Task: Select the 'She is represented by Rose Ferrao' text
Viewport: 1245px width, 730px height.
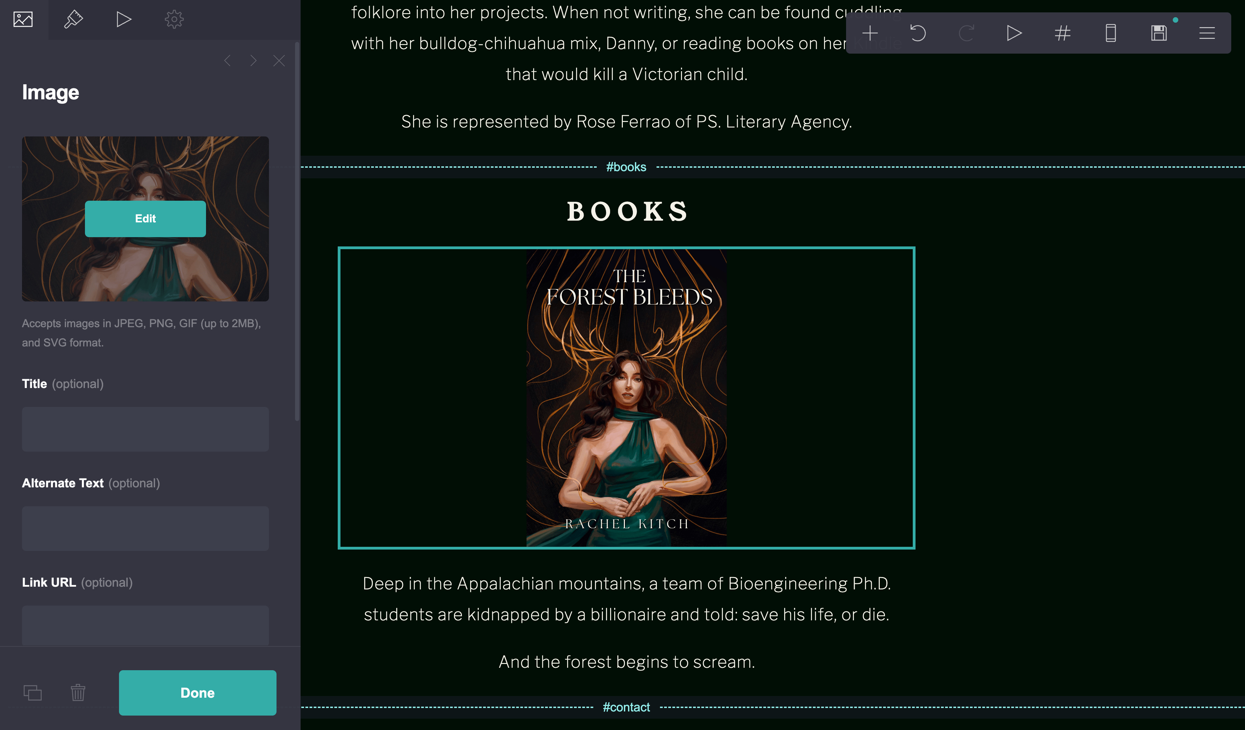Action: click(x=626, y=121)
